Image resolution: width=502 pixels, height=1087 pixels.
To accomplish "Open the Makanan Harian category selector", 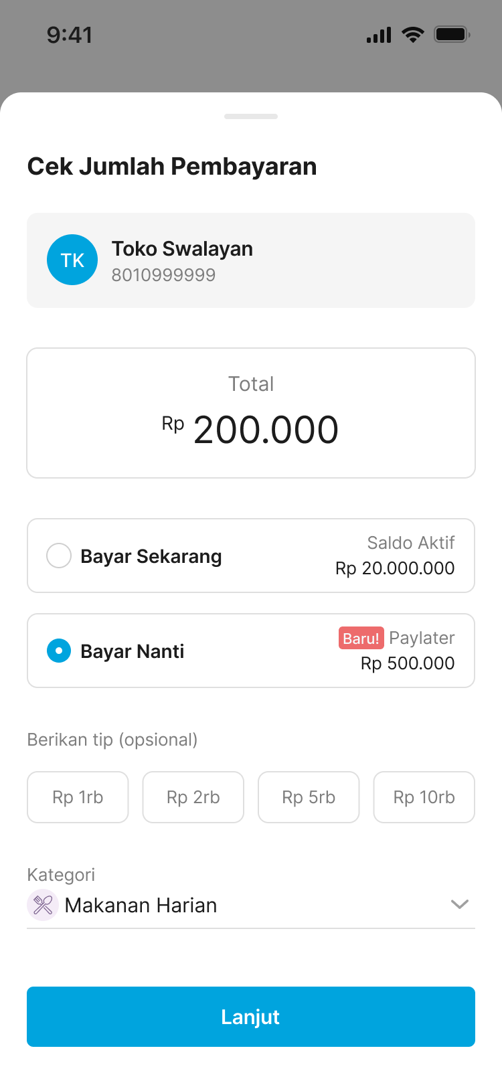I will click(141, 906).
